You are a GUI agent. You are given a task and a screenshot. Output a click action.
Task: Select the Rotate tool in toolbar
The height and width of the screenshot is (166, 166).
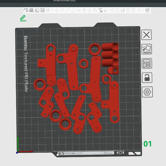tap(62, 10)
